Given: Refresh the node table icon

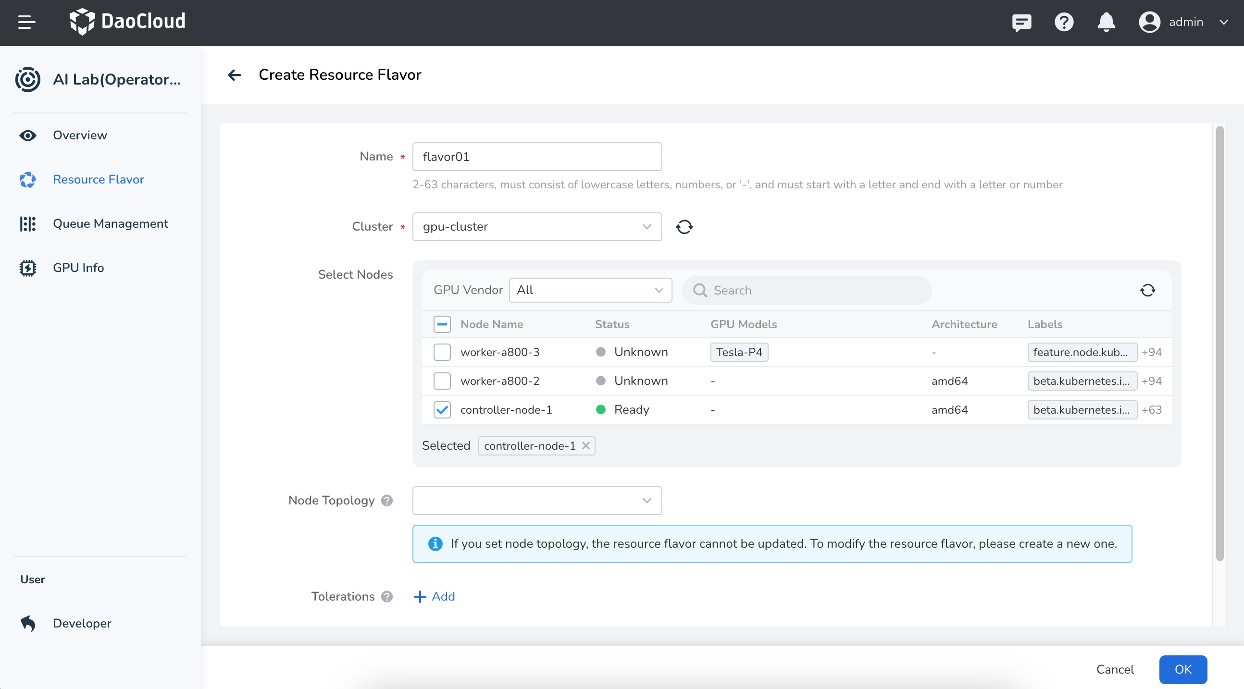Looking at the screenshot, I should (x=1147, y=290).
